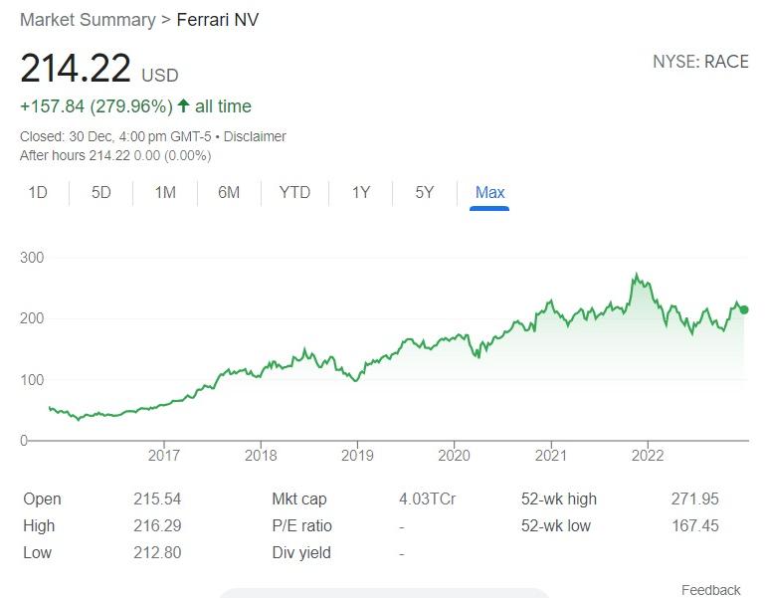766x598 pixels.
Task: Click the Ferrari NV title
Action: tap(218, 20)
